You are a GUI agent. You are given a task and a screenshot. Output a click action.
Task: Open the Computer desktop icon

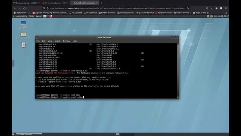coord(23,25)
